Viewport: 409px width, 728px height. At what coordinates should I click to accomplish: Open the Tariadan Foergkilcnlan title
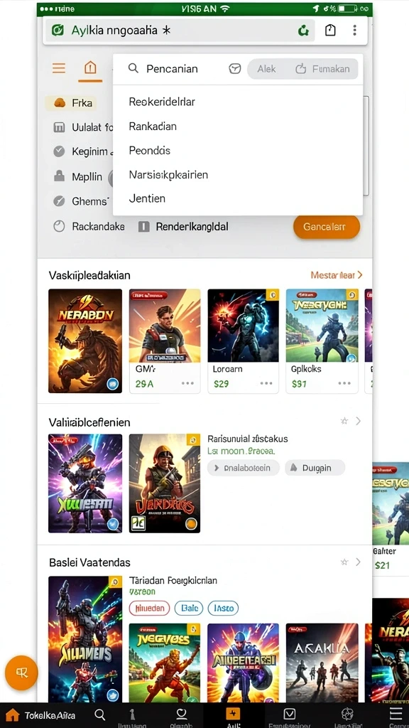coord(173,580)
